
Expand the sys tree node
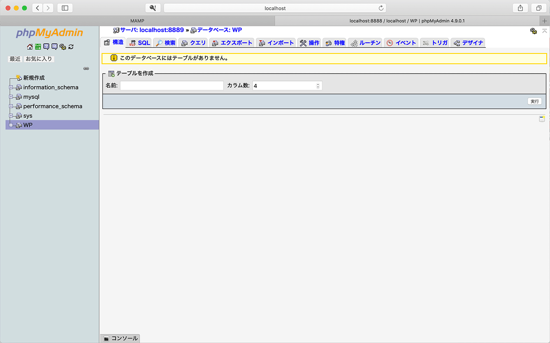(11, 116)
